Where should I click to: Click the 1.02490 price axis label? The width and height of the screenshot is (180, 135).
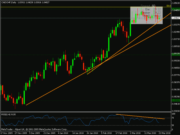pos(176,32)
